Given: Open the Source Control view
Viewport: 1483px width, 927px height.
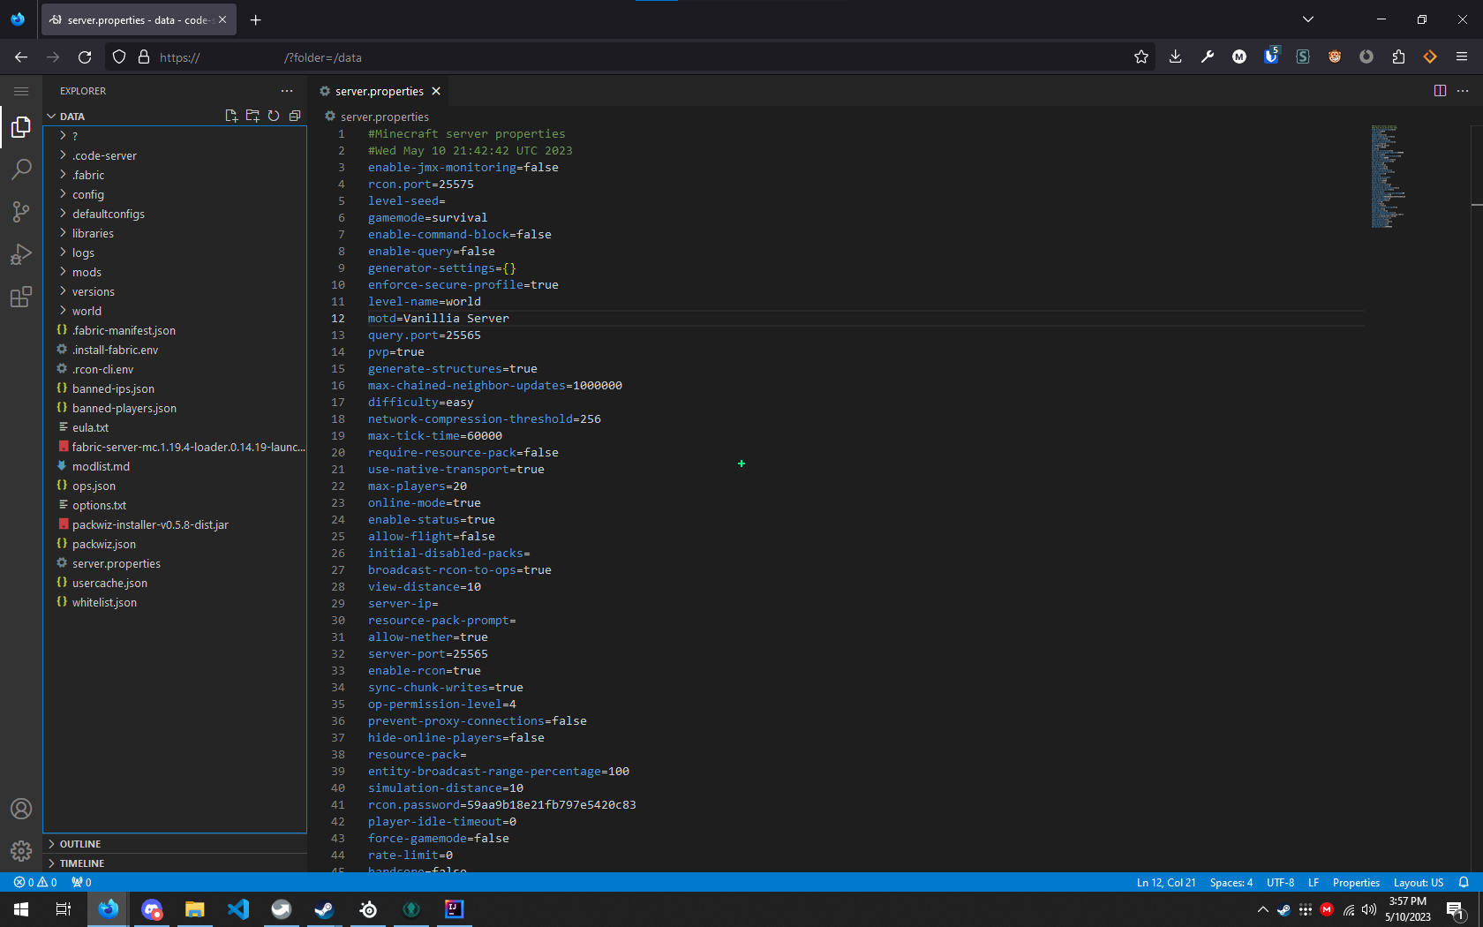Looking at the screenshot, I should (21, 212).
